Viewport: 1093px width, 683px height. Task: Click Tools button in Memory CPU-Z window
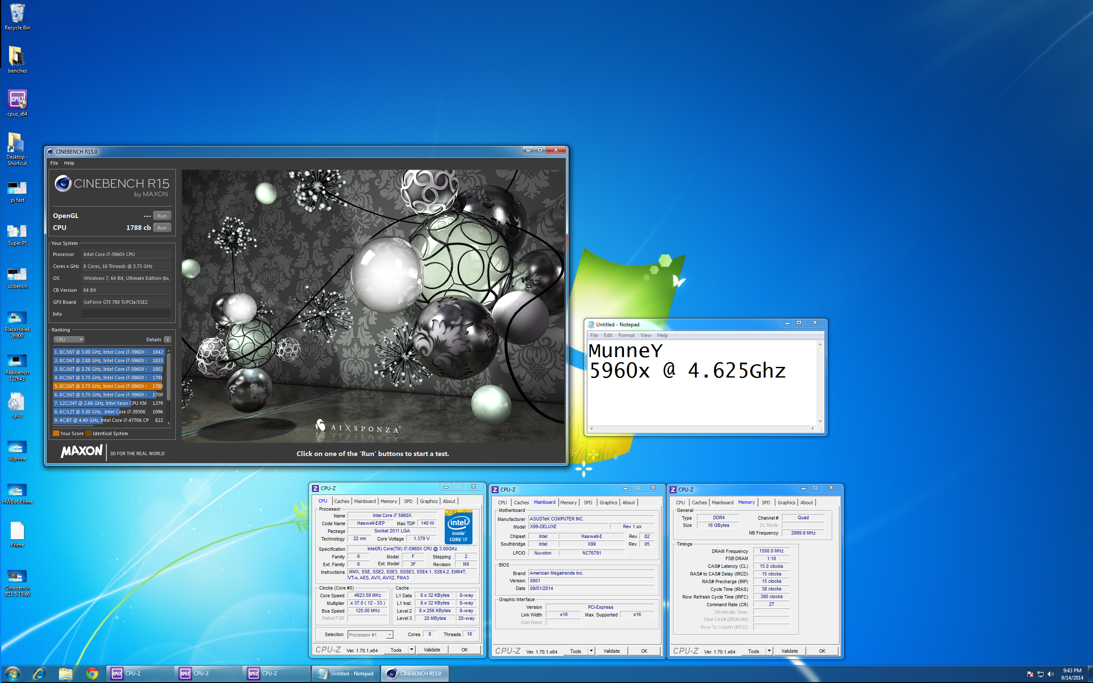coord(753,651)
